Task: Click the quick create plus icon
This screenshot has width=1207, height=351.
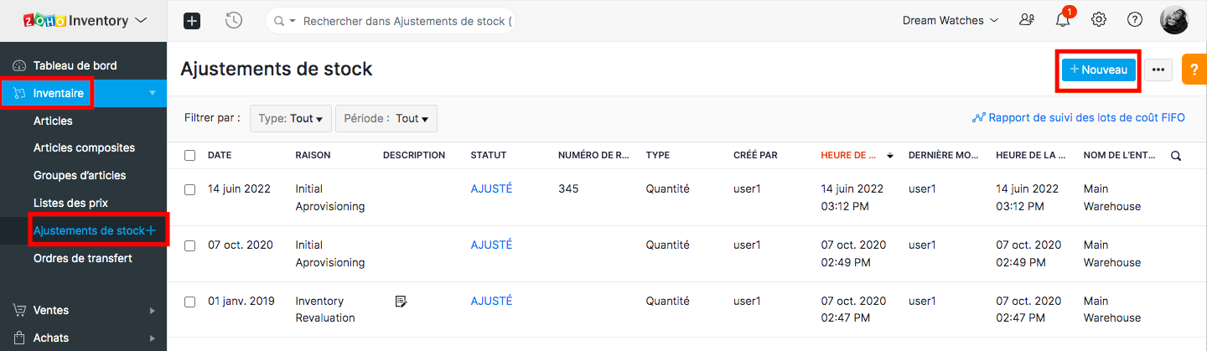Action: tap(192, 21)
